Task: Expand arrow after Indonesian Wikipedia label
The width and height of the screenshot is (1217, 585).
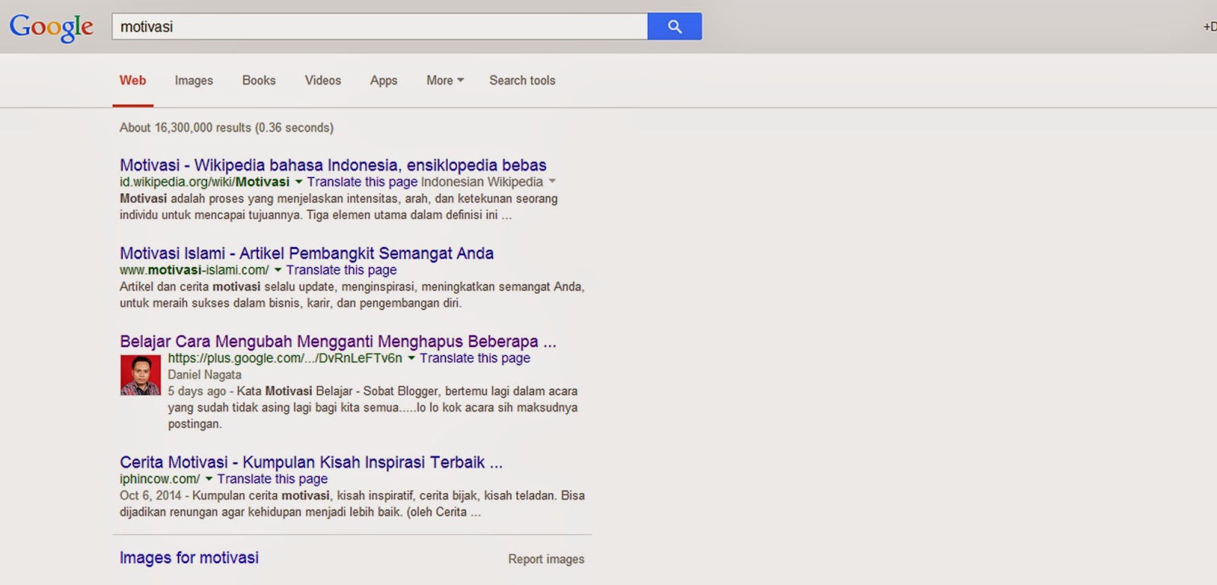Action: click(552, 182)
